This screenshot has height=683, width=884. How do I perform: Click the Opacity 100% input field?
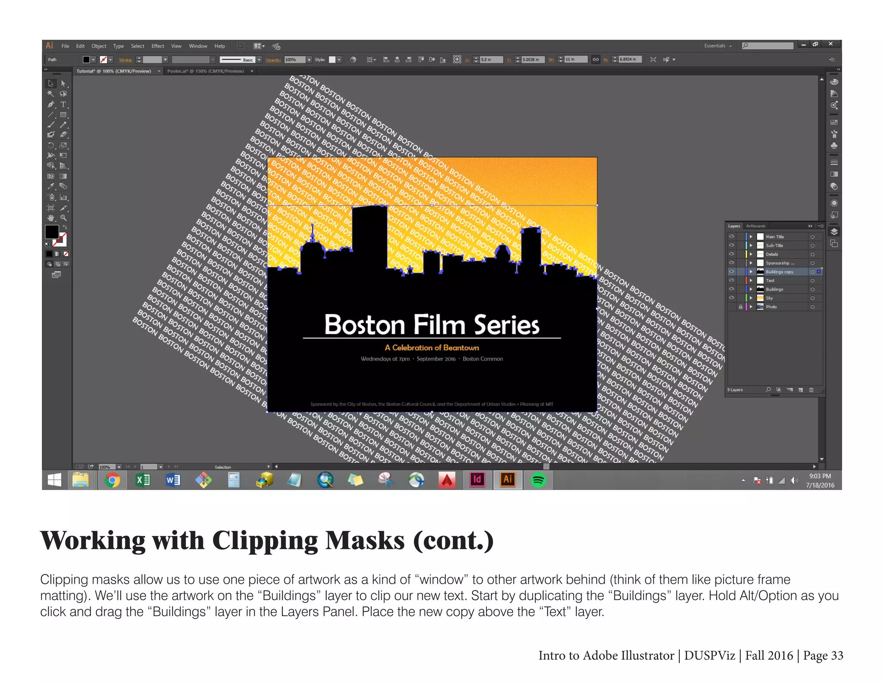pyautogui.click(x=295, y=60)
